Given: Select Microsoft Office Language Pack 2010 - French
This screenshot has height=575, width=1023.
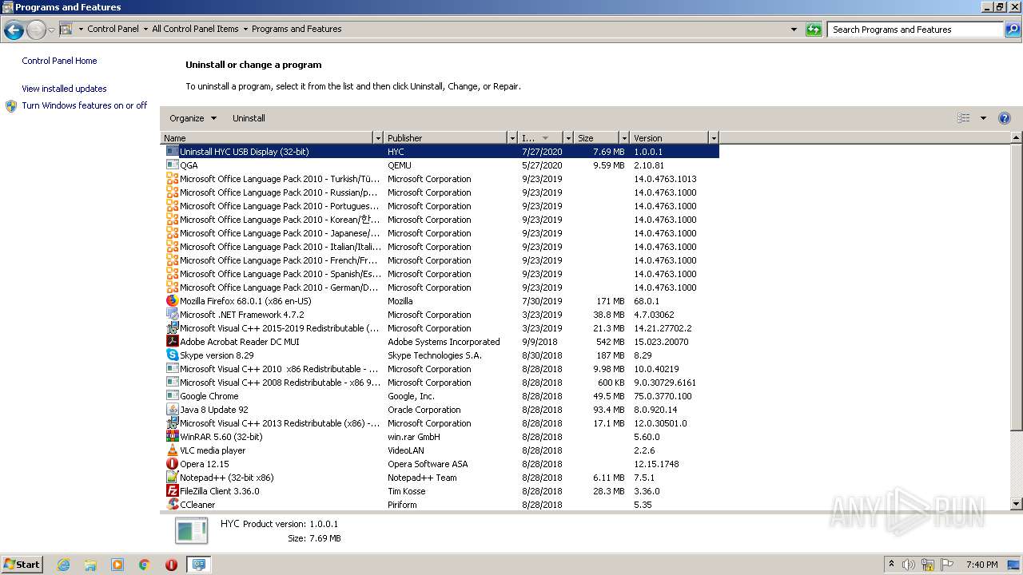Looking at the screenshot, I should pos(440,260).
